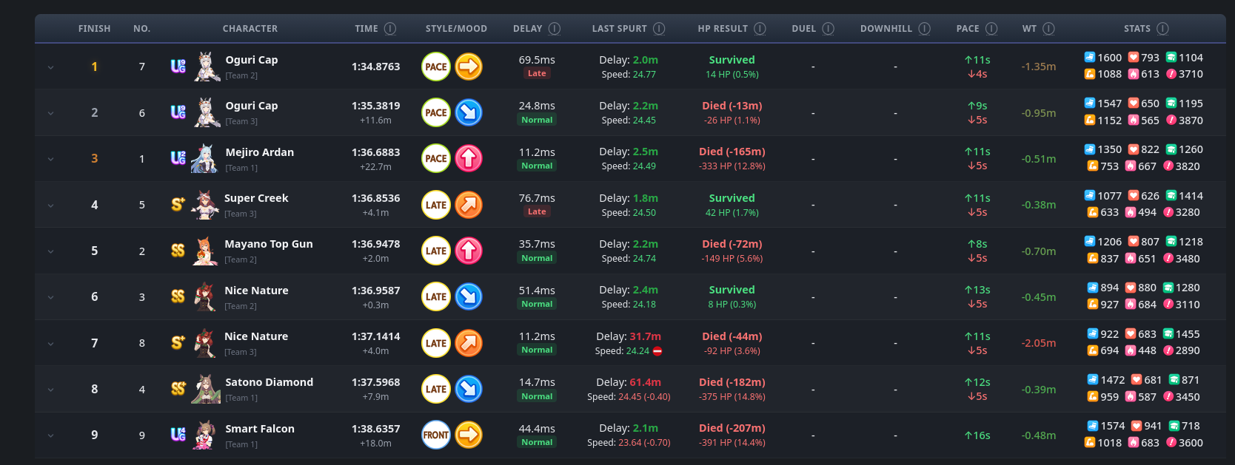Click pace value ↑16s for Smart Falcon

[977, 435]
